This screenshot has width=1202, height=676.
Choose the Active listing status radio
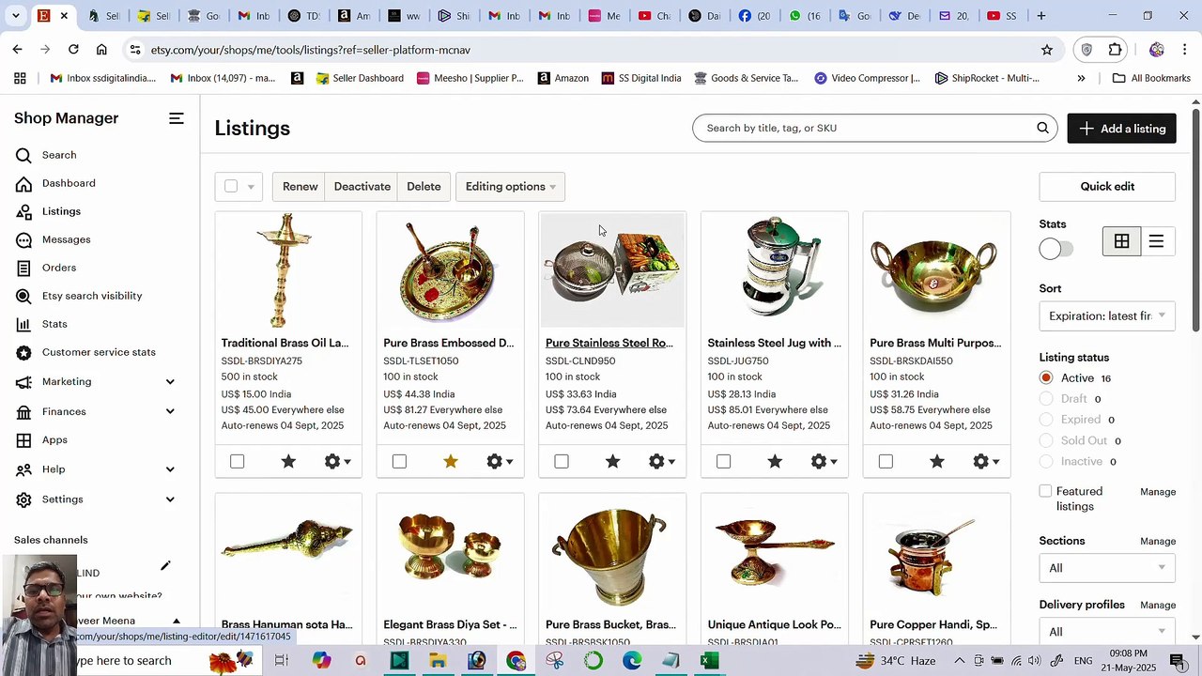tap(1046, 377)
